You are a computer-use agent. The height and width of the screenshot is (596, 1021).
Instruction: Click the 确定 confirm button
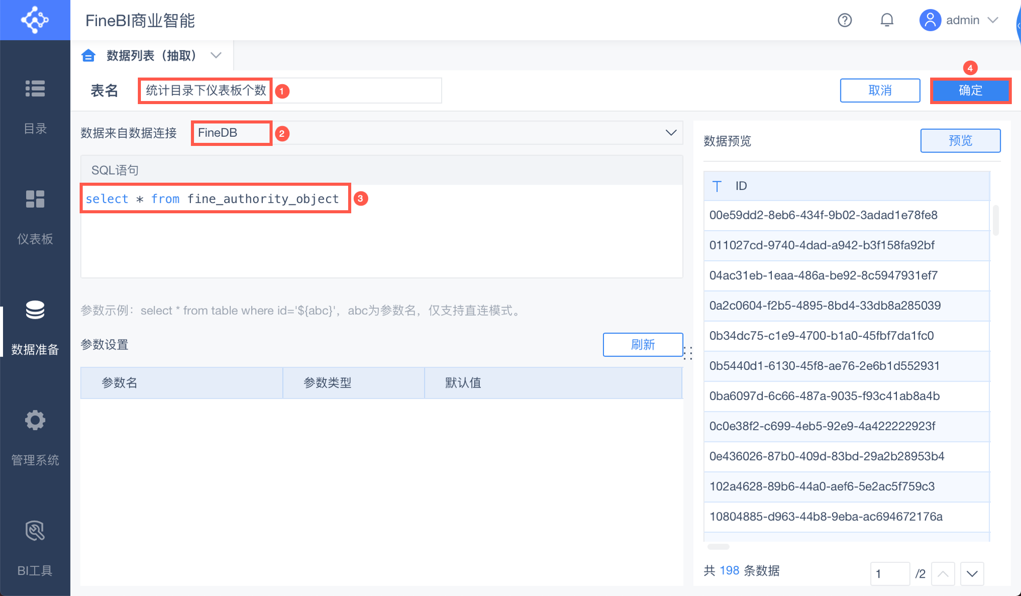tap(970, 90)
